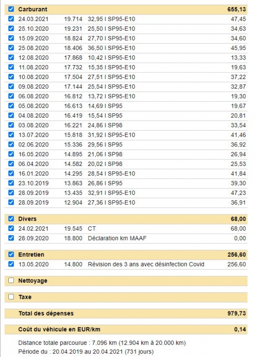This screenshot has height=357, width=255.
Task: Toggle checkbox for 24.02.2021 CT entry
Action: [x=11, y=228]
